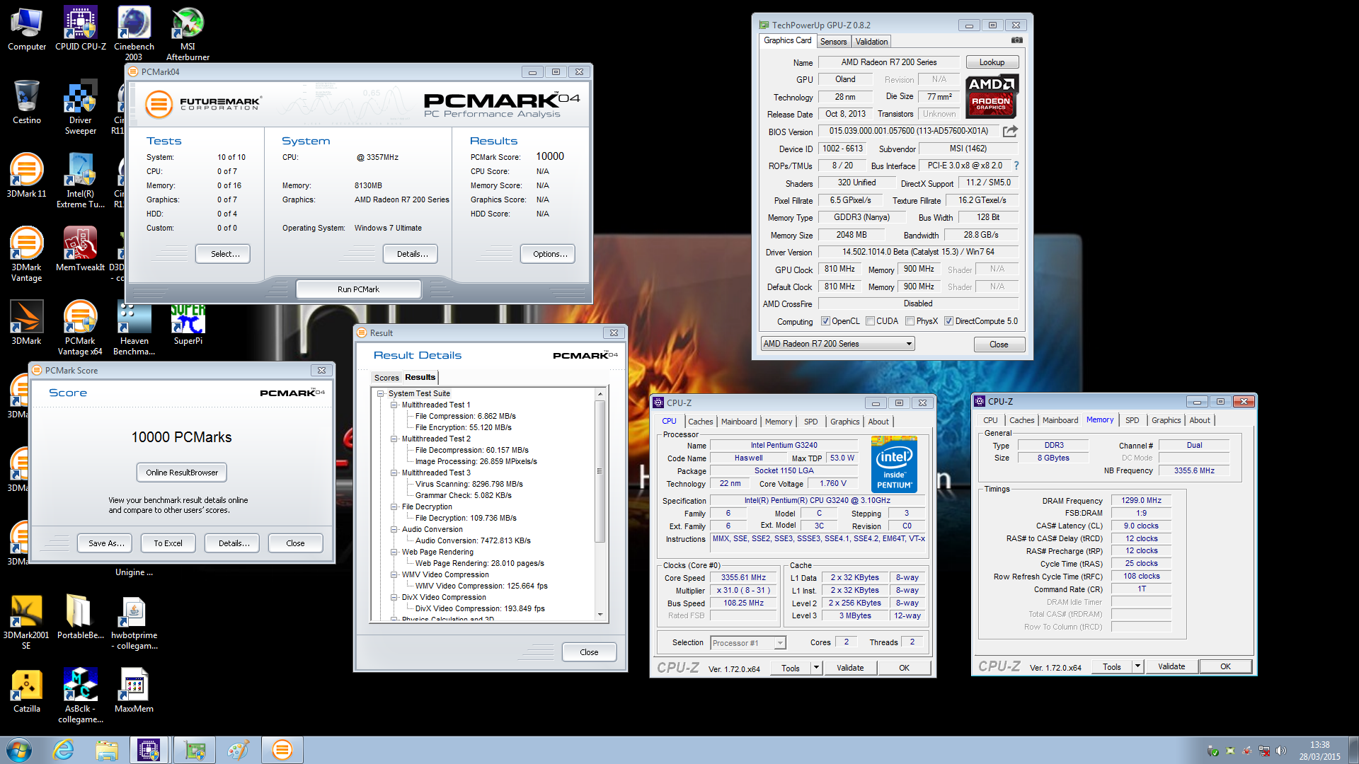Screen dimensions: 1359x764
Task: Open Tools dropdown arrow in left CPU-Z
Action: pyautogui.click(x=816, y=668)
